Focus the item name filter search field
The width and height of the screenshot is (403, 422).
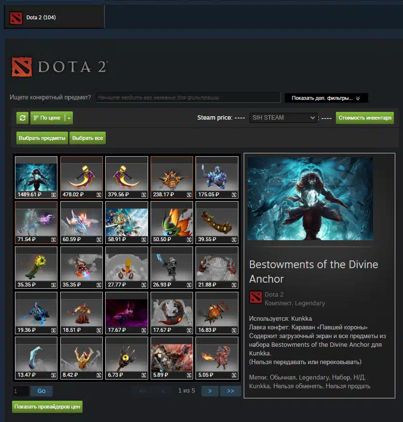point(188,97)
